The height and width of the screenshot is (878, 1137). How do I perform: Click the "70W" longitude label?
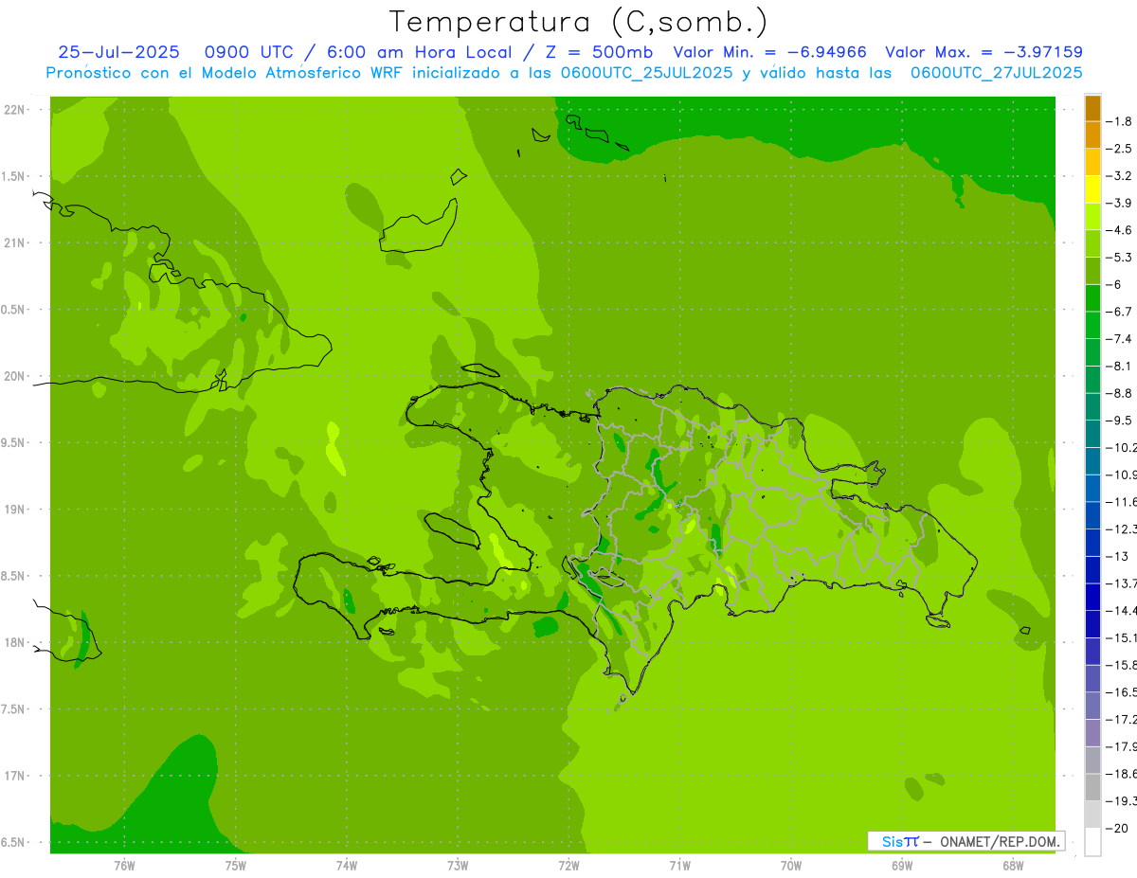pyautogui.click(x=790, y=865)
